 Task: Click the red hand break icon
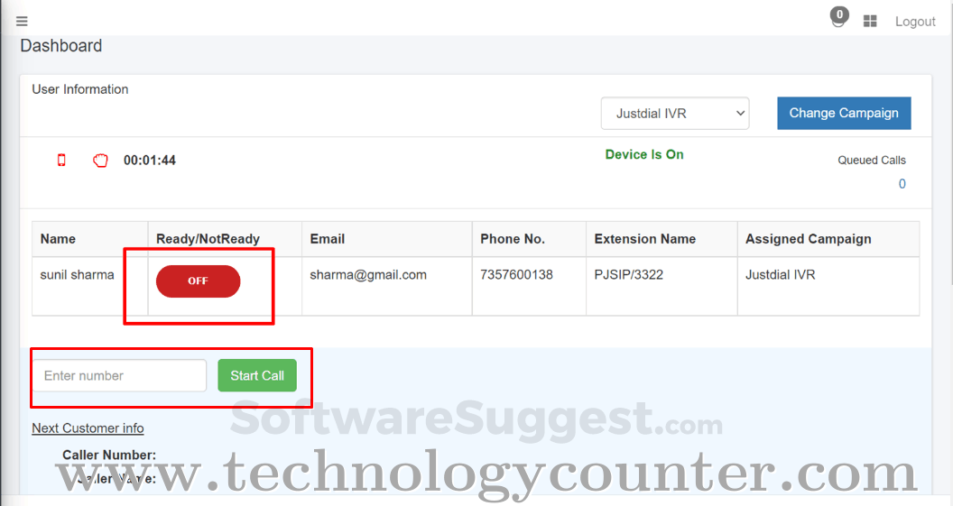click(x=100, y=161)
